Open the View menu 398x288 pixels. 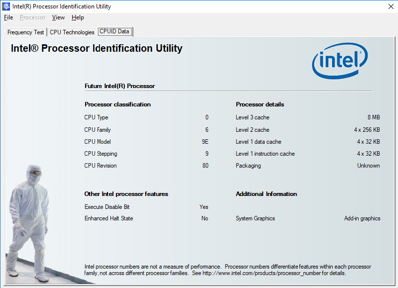click(58, 17)
